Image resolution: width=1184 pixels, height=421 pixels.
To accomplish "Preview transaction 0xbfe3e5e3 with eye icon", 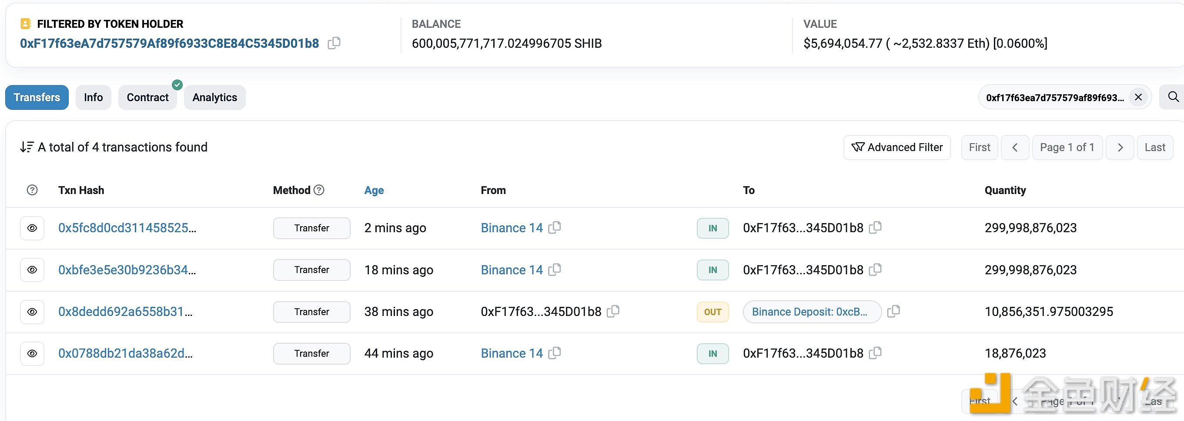I will click(x=32, y=270).
